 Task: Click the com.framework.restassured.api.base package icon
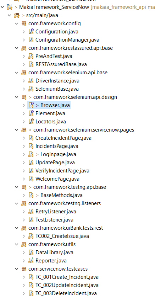pos(23,48)
